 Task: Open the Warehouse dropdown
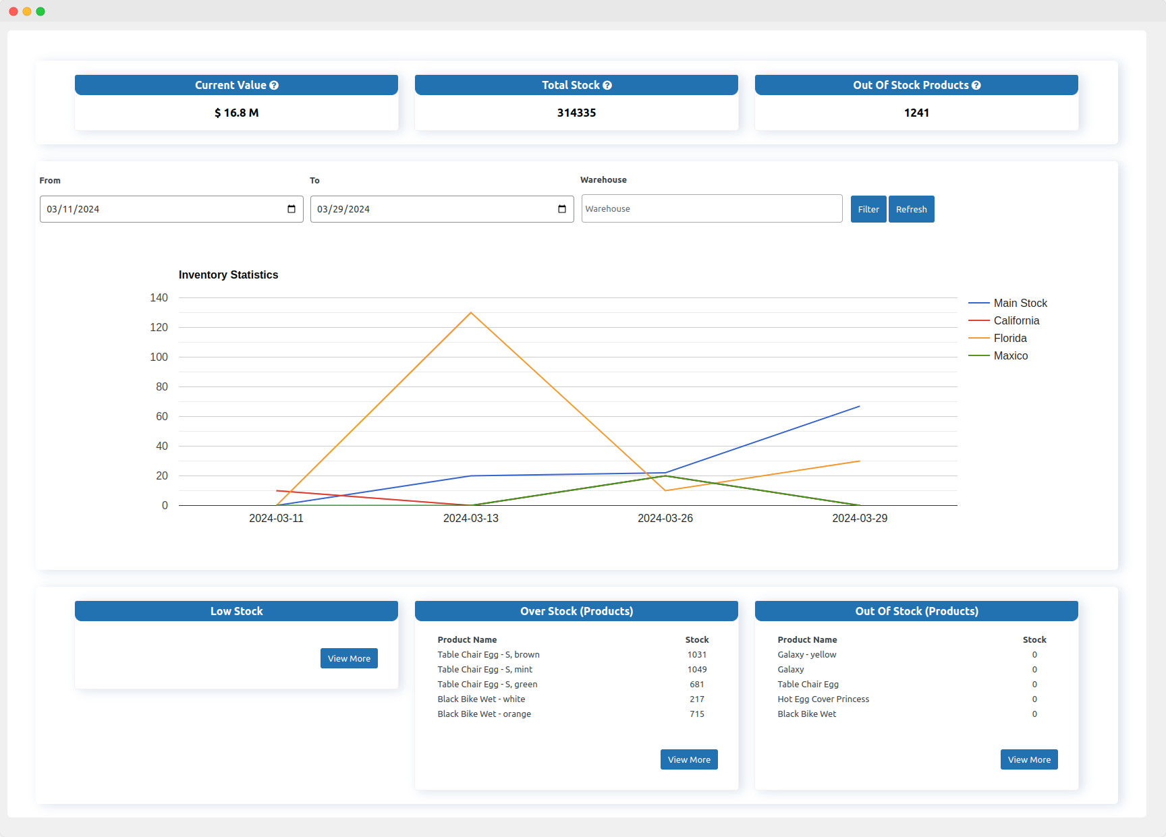[x=711, y=208]
